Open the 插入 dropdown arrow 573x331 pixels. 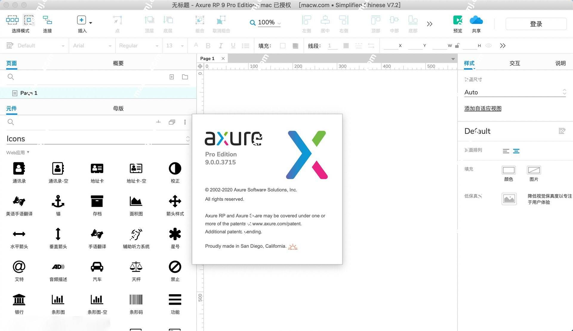click(x=90, y=23)
